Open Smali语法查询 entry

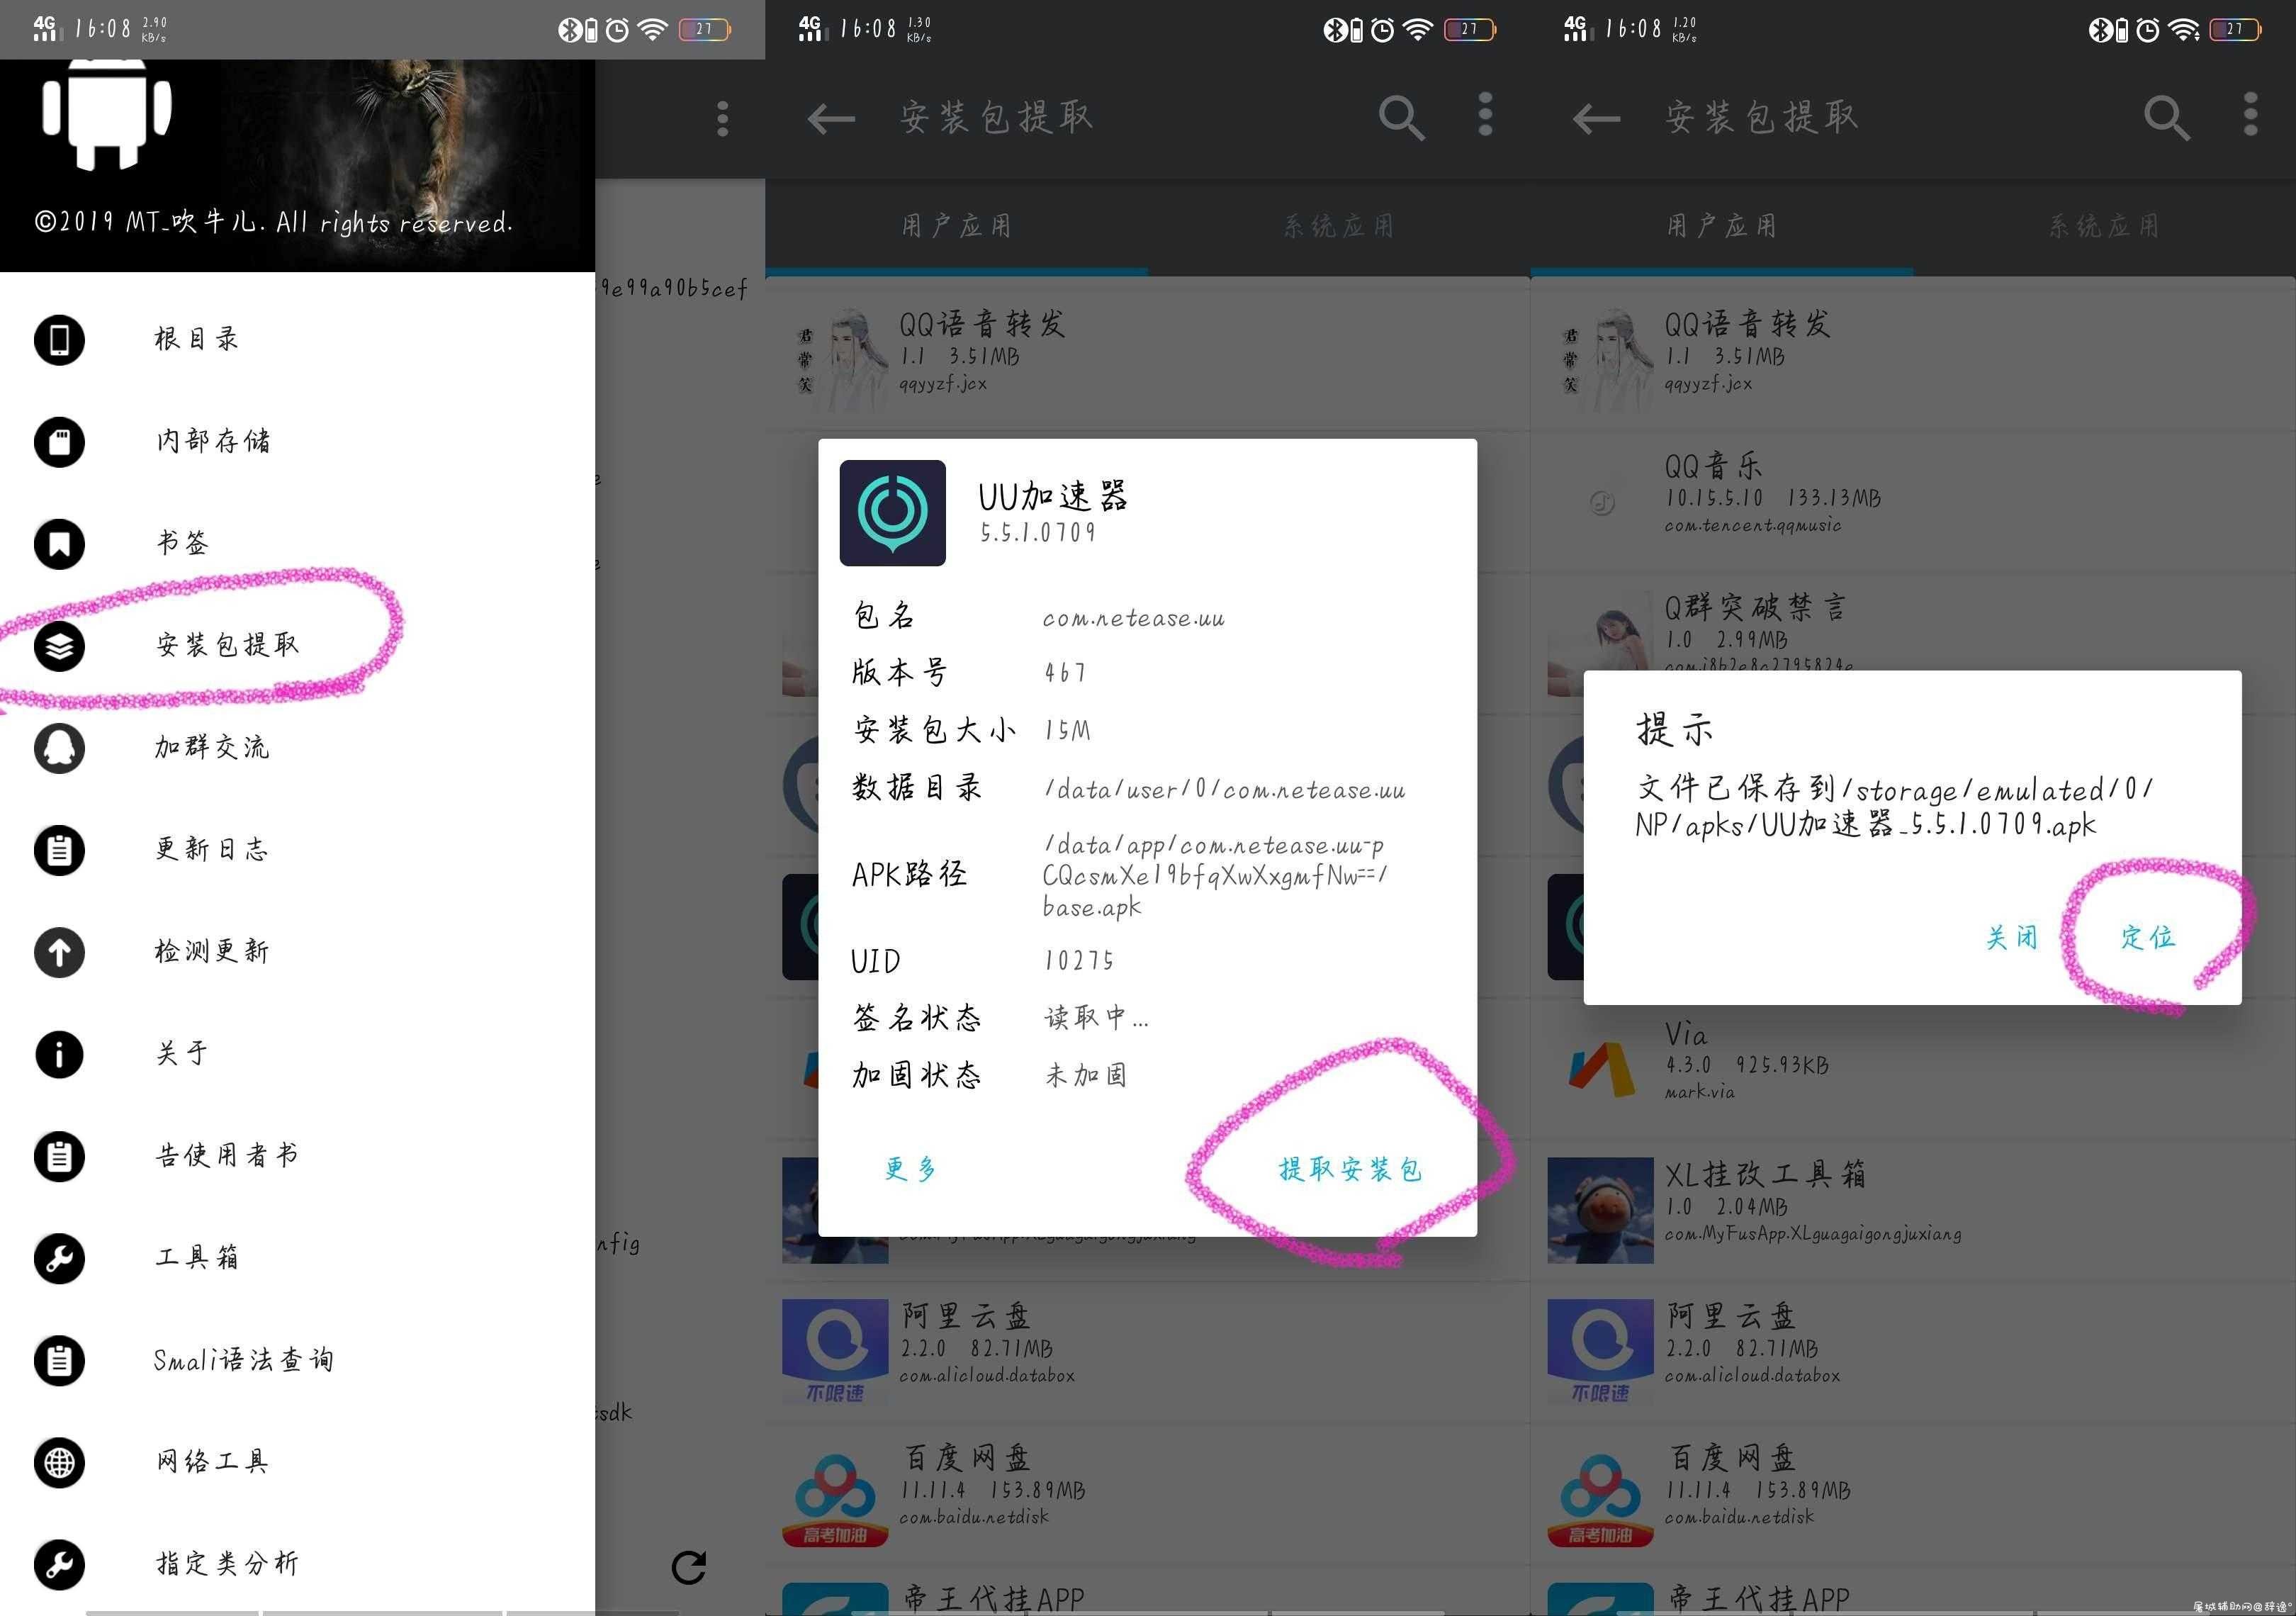(x=297, y=1360)
